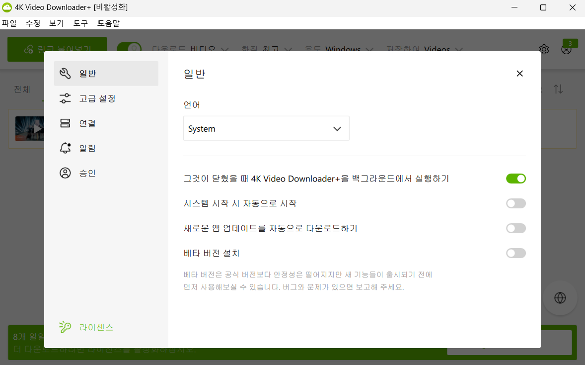585x365 pixels.
Task: Enable 베타 버전 설치 toggle
Action: pyautogui.click(x=516, y=253)
